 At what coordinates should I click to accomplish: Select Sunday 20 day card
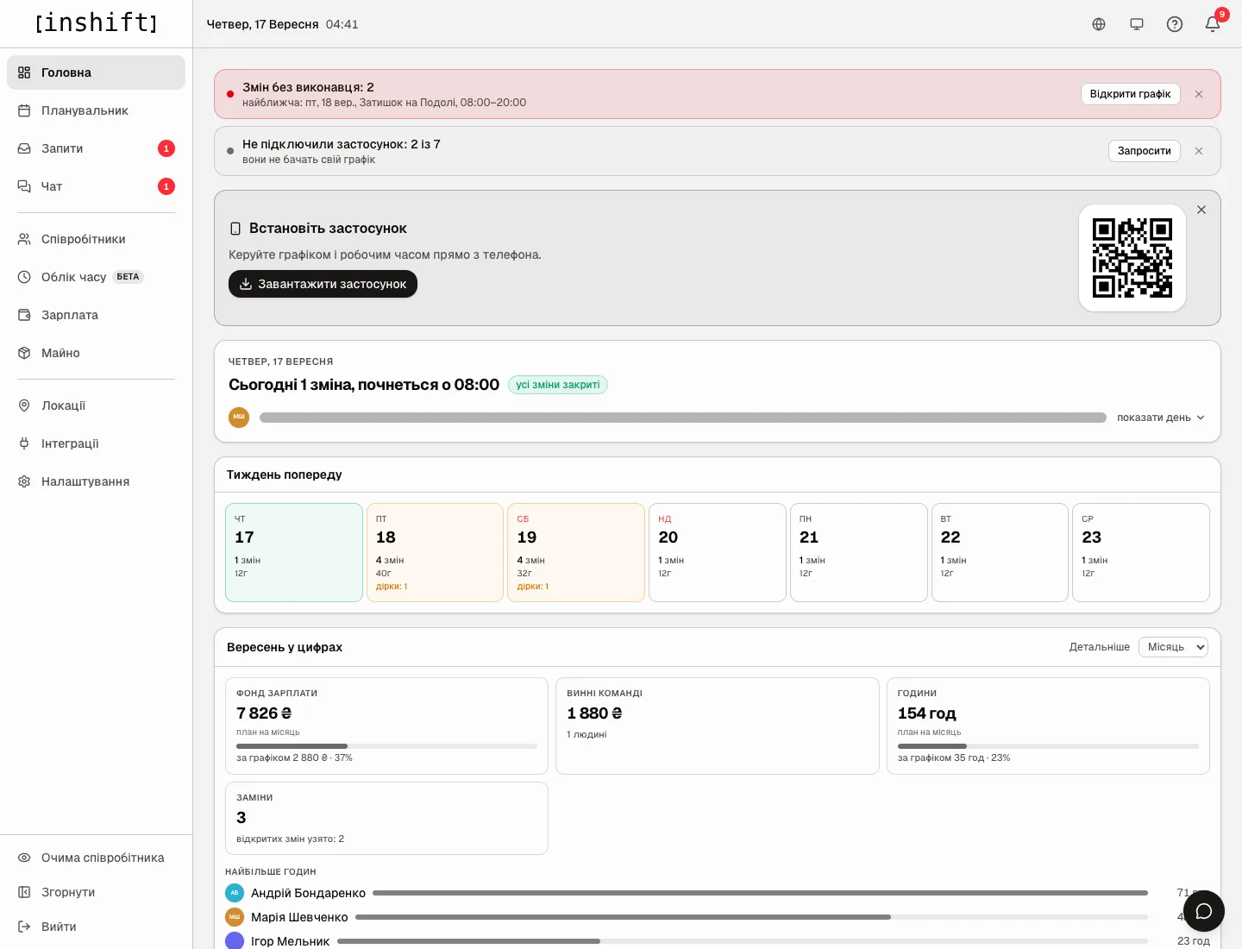click(718, 552)
